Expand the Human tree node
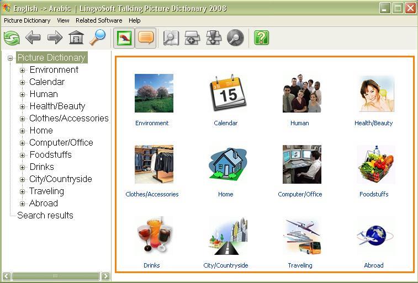Image resolution: width=418 pixels, height=283 pixels. pyautogui.click(x=23, y=94)
